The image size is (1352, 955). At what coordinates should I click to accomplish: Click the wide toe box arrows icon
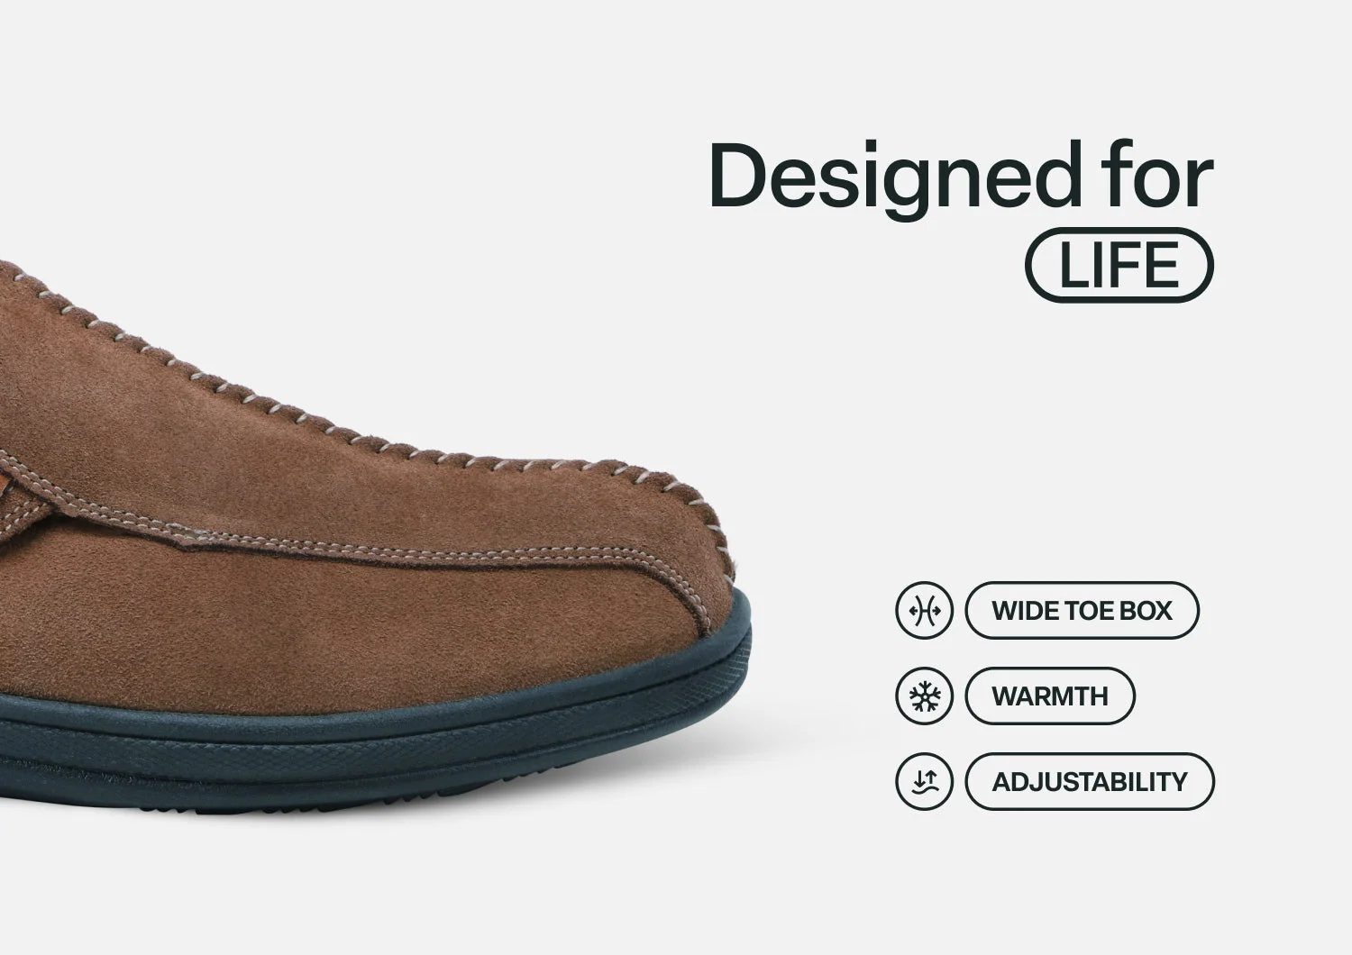click(x=924, y=611)
